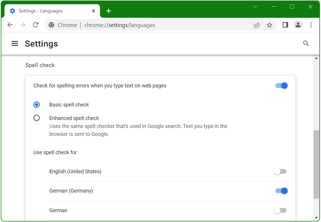Click the address bar URL
The width and height of the screenshot is (321, 222).
click(119, 25)
